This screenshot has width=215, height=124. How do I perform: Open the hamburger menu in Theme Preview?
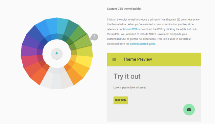(x=114, y=59)
